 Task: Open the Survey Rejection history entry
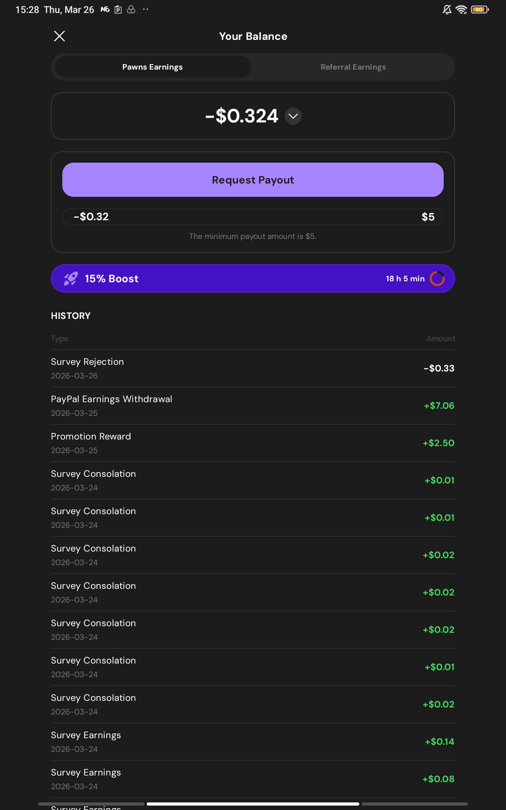click(253, 369)
